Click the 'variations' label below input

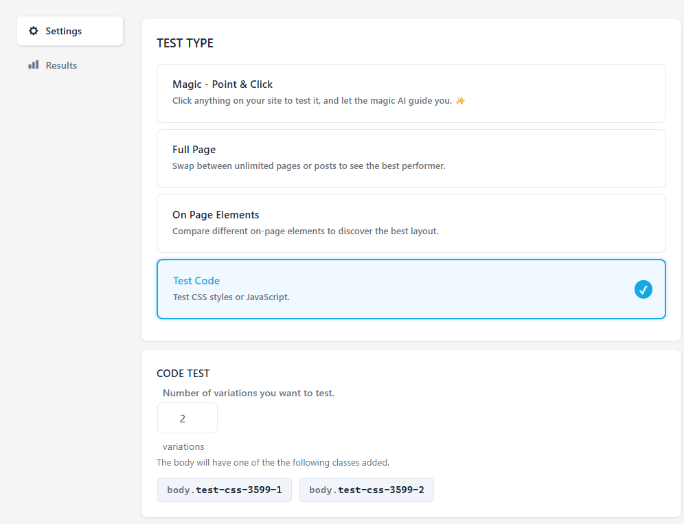coord(183,447)
